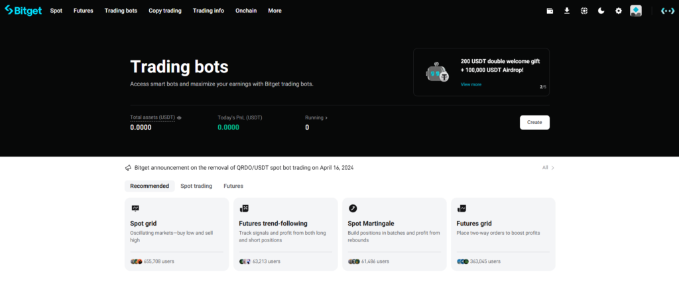Click the All announcements link

tap(545, 168)
